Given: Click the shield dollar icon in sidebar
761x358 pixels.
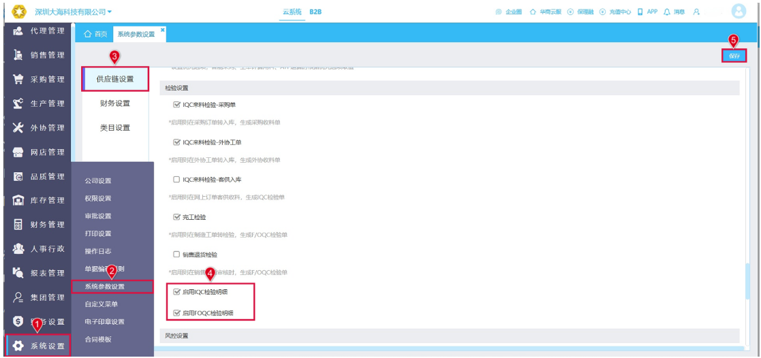Looking at the screenshot, I should point(18,321).
